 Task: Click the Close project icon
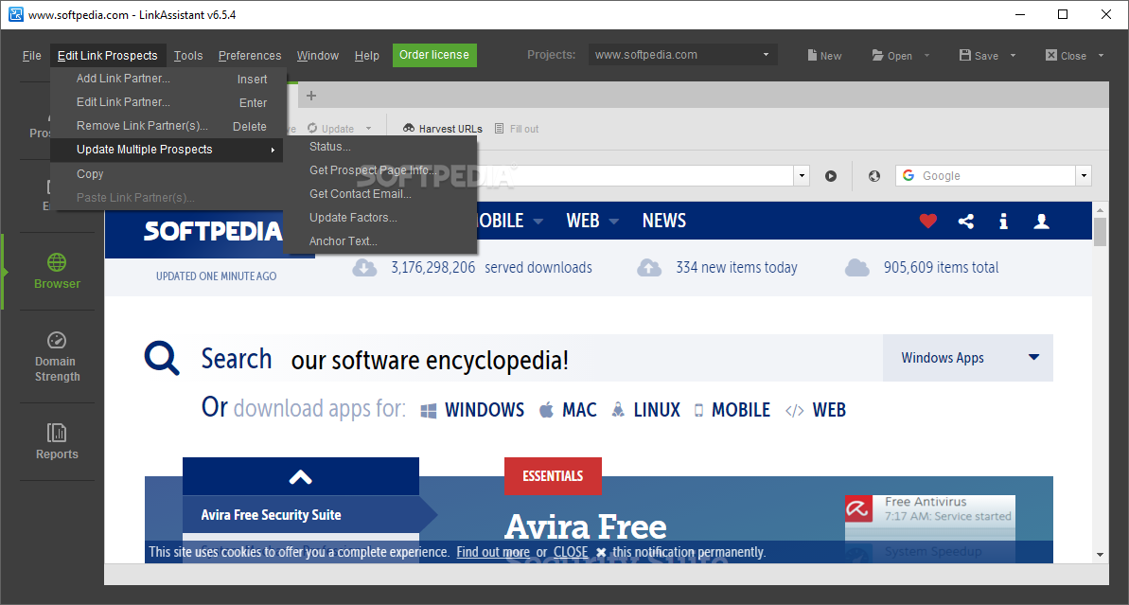click(x=1051, y=56)
